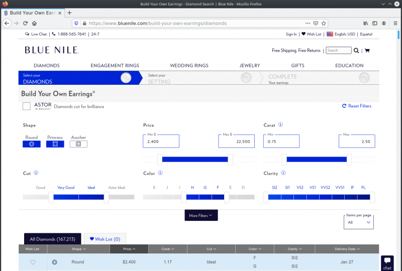402x271 pixels.
Task: Click the Firefox back arrow button
Action: pyautogui.click(x=7, y=23)
